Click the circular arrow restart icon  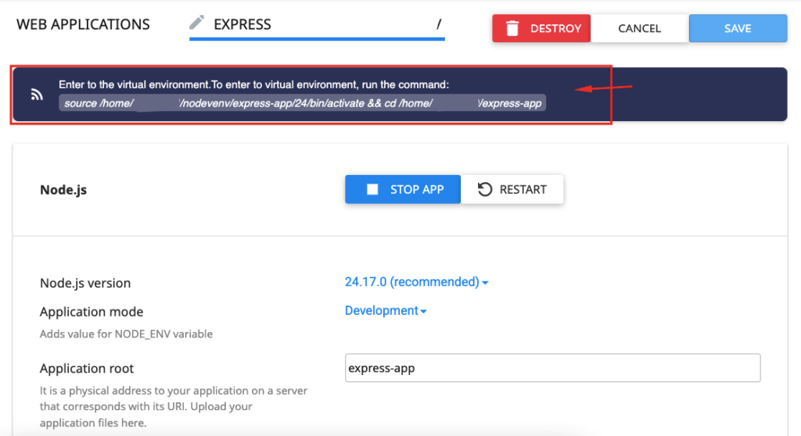point(485,189)
